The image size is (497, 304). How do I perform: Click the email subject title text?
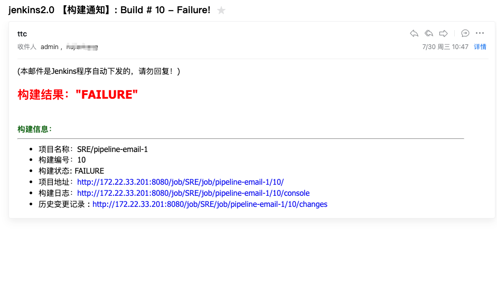pos(109,10)
